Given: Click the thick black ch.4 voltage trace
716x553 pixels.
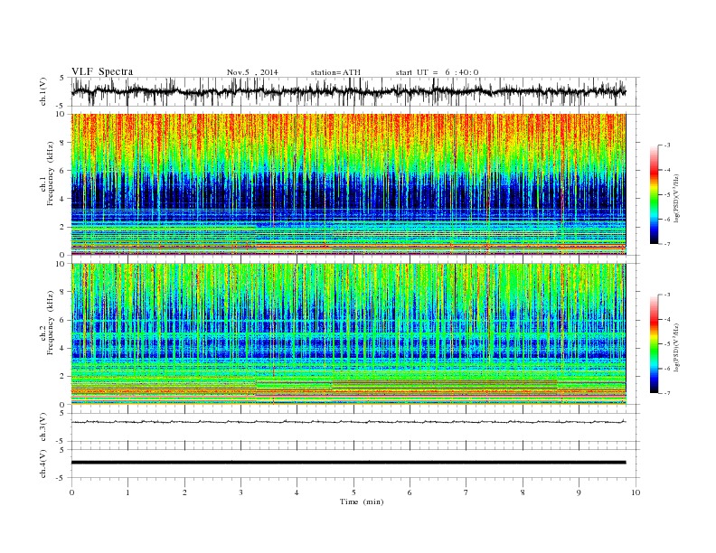Looking at the screenshot, I should [x=348, y=463].
